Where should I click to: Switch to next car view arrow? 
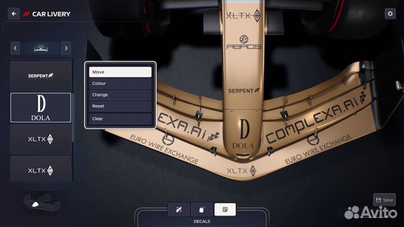click(66, 48)
